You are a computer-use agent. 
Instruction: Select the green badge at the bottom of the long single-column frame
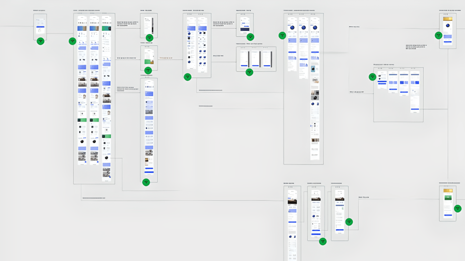(146, 182)
